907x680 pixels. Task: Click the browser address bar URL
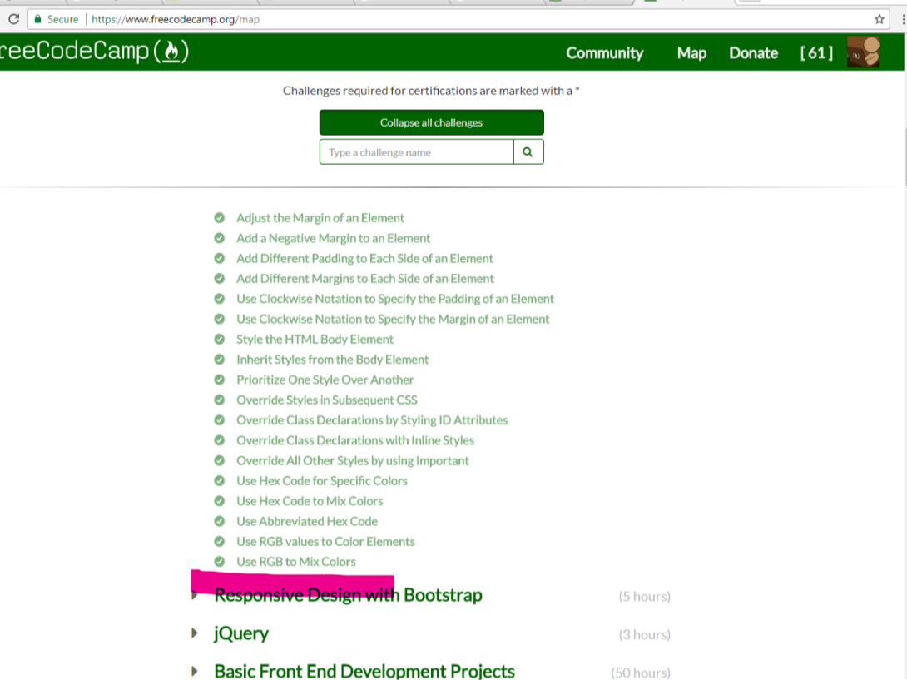(176, 19)
